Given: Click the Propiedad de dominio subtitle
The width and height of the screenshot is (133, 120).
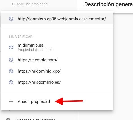Looking at the screenshot, I should click(x=35, y=50).
